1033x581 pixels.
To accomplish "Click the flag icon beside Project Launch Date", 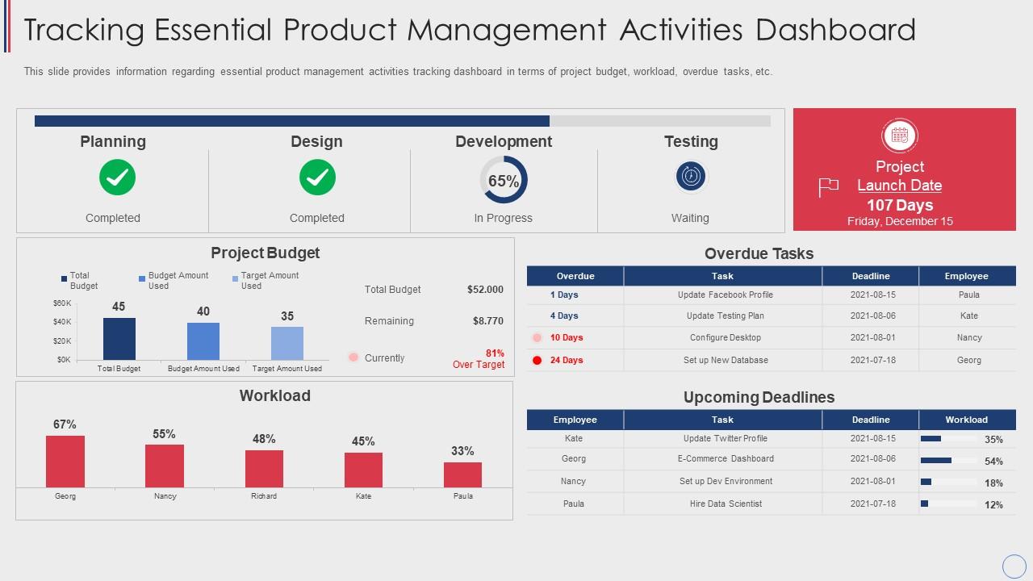I will tap(828, 186).
